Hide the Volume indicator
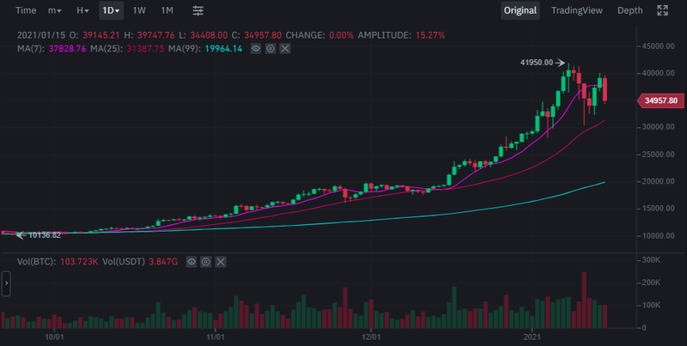 pyautogui.click(x=192, y=260)
